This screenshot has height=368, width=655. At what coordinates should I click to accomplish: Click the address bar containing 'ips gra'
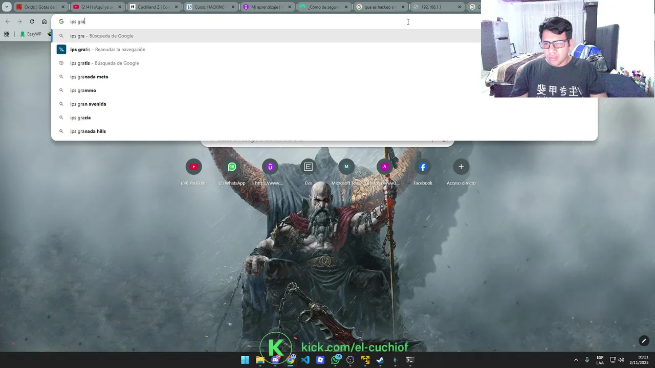[x=266, y=21]
